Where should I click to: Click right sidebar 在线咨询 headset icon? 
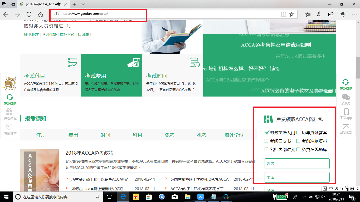click(346, 83)
